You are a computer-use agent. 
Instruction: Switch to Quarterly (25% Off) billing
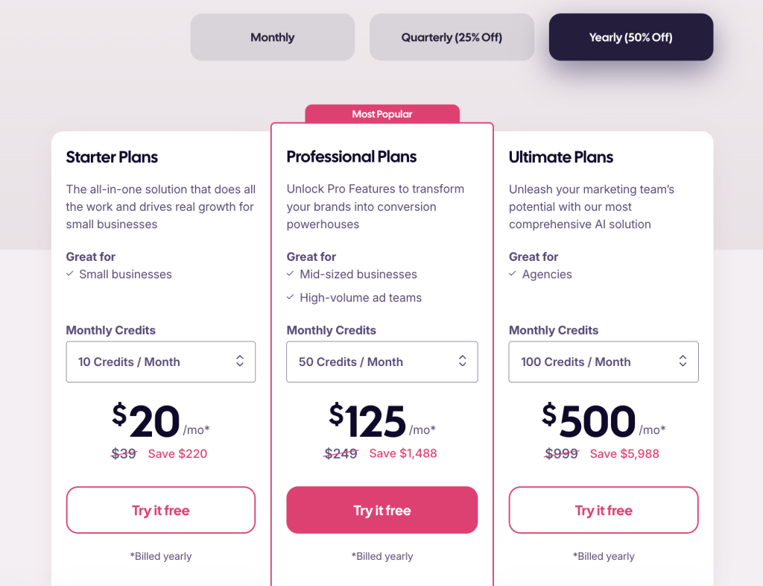tap(452, 37)
